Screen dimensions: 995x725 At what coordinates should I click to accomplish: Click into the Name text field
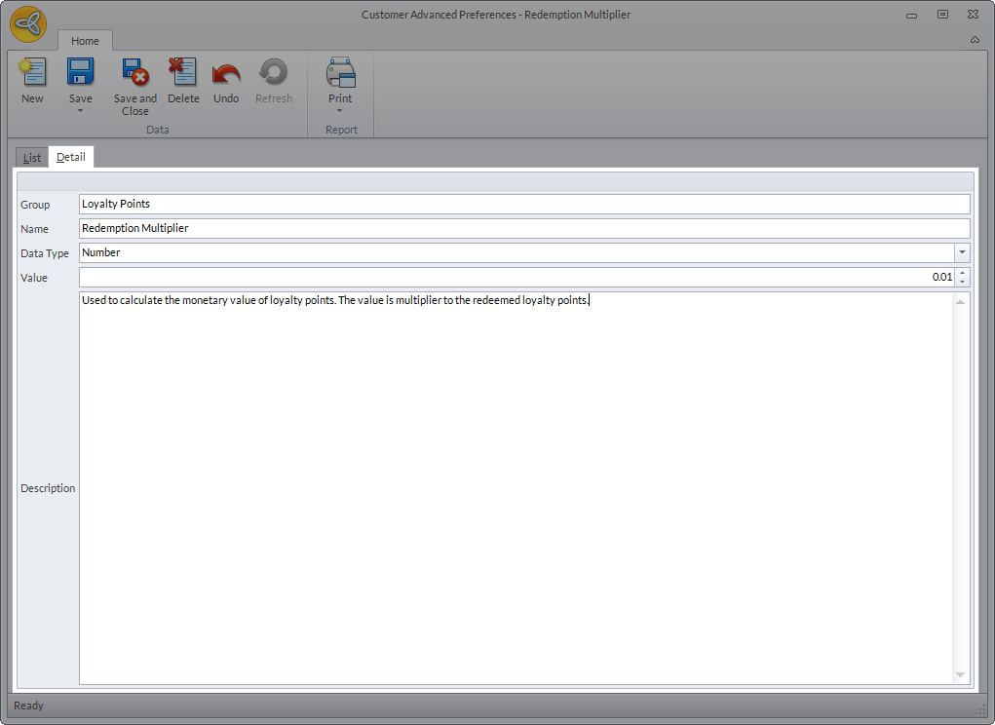tap(524, 228)
